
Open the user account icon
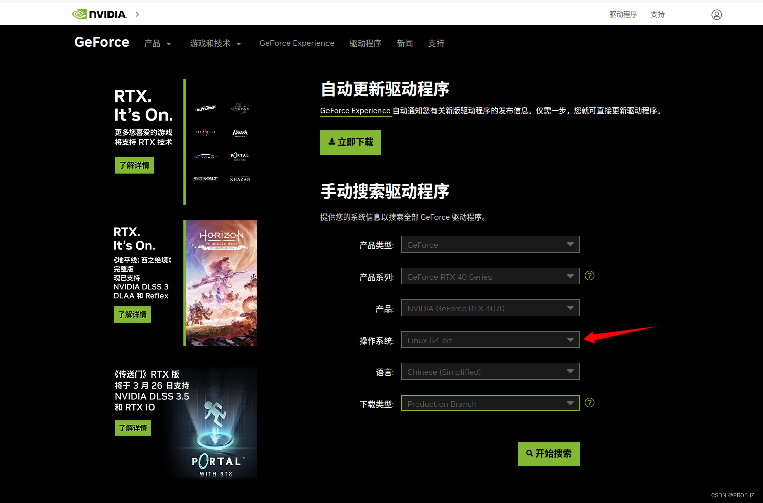click(x=717, y=15)
